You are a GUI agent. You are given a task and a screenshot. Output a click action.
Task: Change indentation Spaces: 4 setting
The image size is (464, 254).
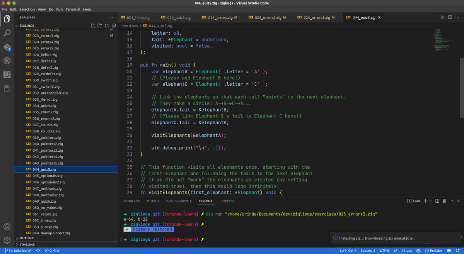click(368, 251)
